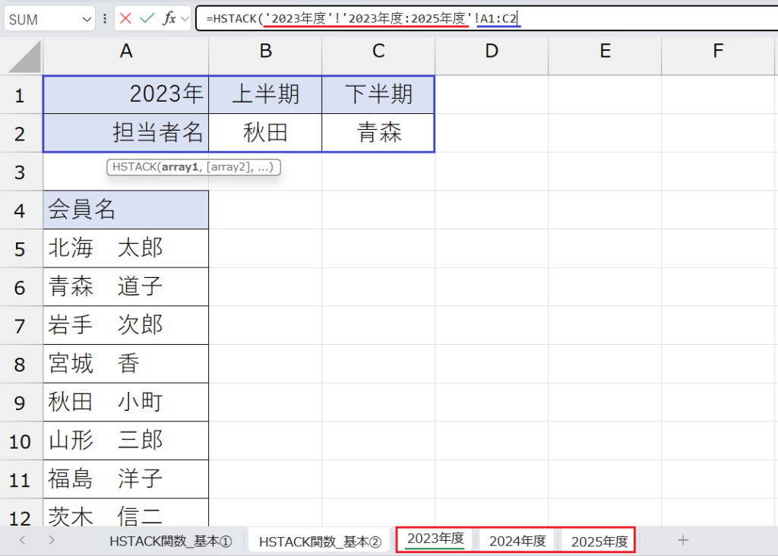The height and width of the screenshot is (556, 778).
Task: Click the Name Box showing SUM
Action: (42, 19)
